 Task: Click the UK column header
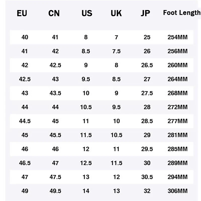point(116,13)
